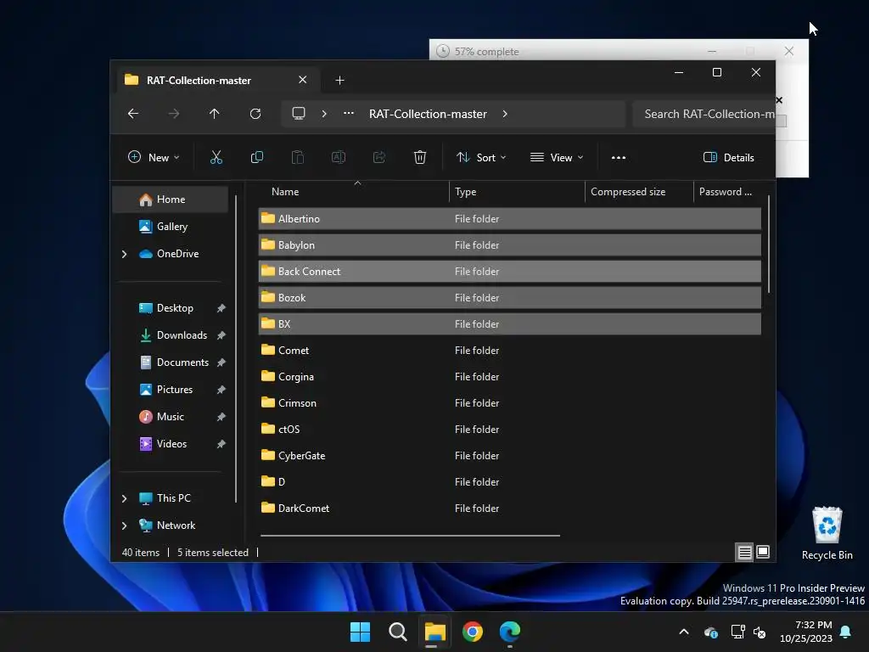Open the See more ellipsis menu
This screenshot has height=652, width=869.
click(x=619, y=157)
